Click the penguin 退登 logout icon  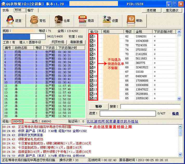point(10,20)
